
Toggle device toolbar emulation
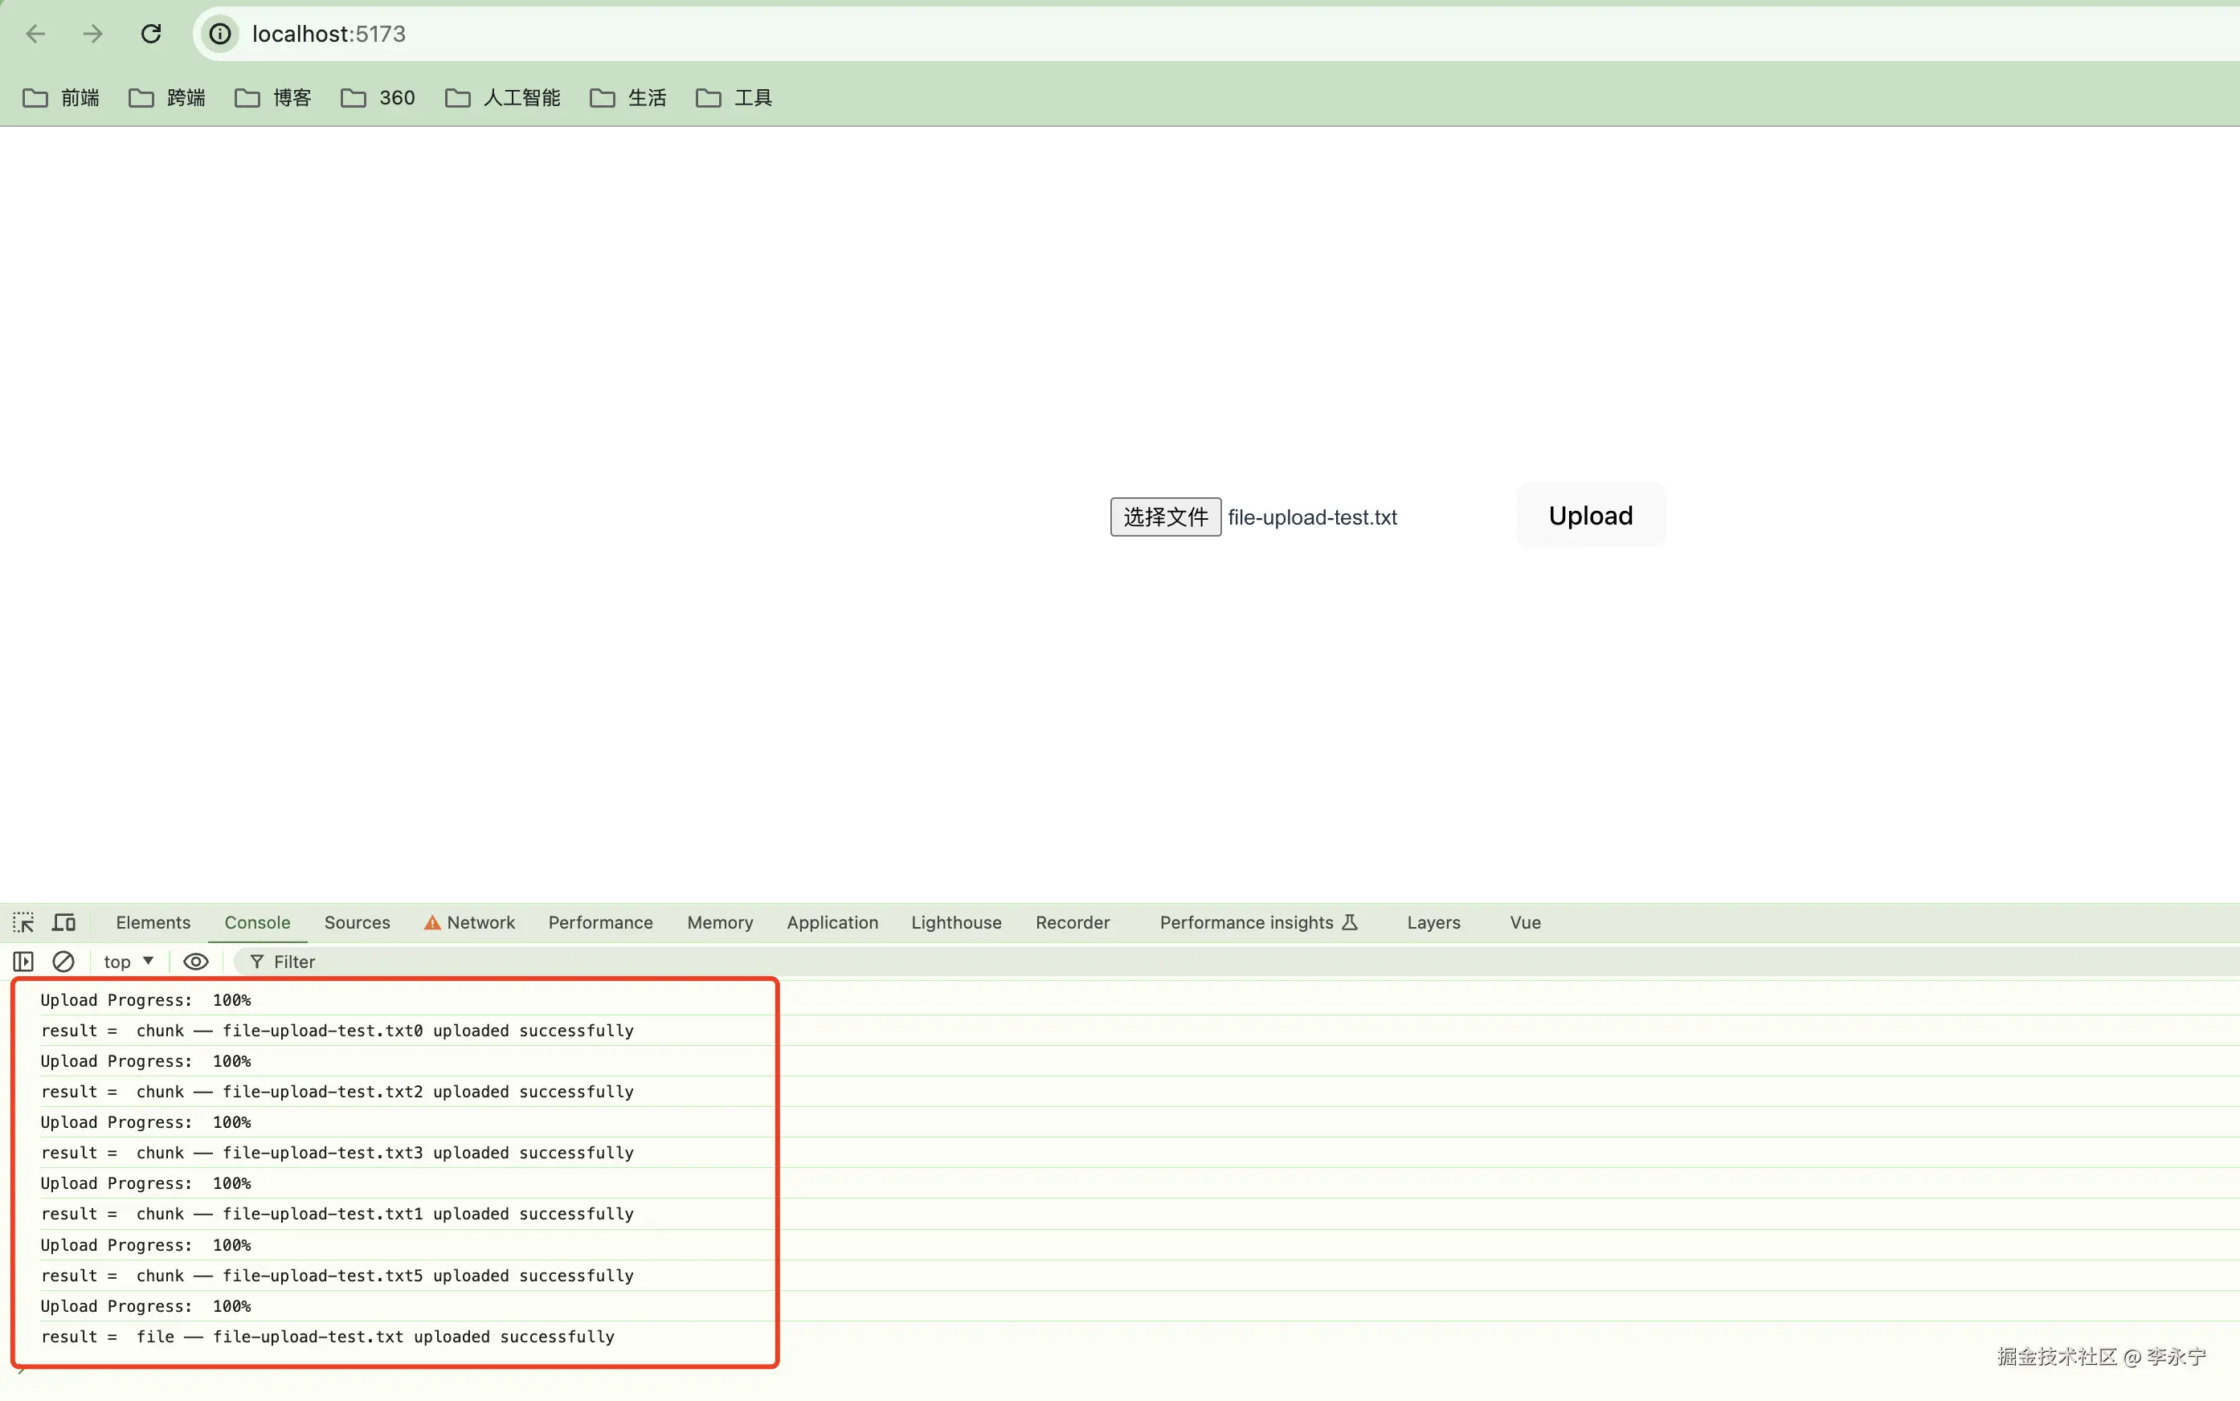coord(64,922)
